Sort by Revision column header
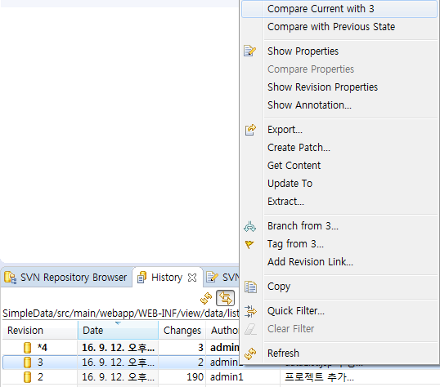 (40, 331)
